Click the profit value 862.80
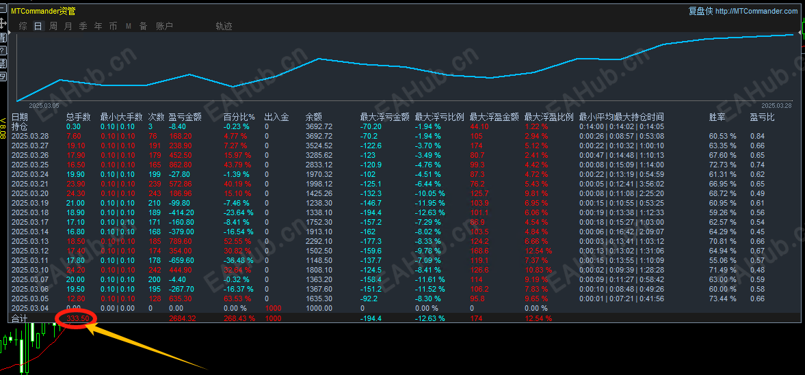The image size is (805, 375). [181, 165]
